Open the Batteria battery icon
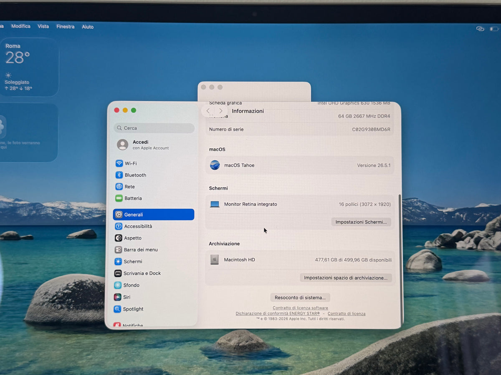This screenshot has width=501, height=375. pyautogui.click(x=119, y=198)
